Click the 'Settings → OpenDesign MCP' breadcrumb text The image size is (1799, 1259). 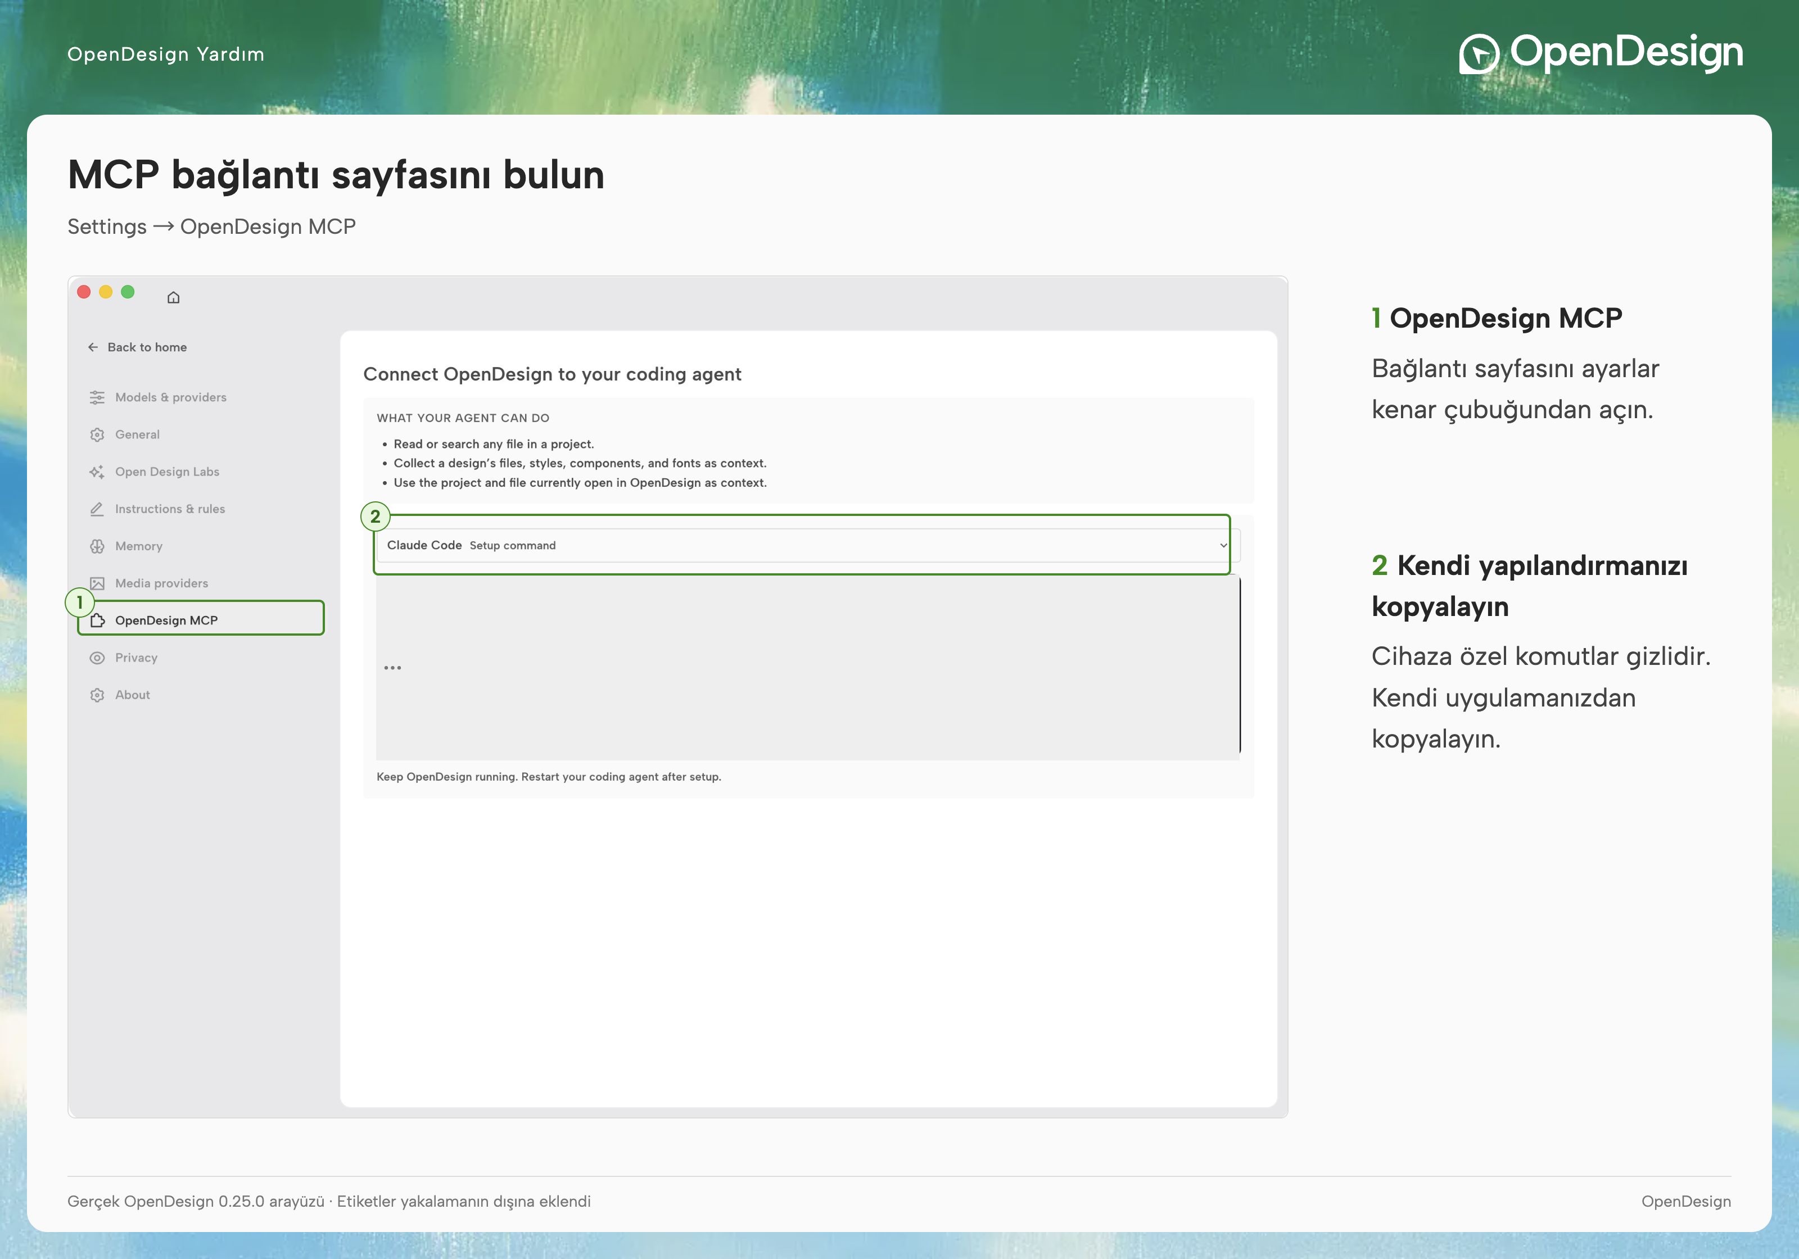[211, 227]
